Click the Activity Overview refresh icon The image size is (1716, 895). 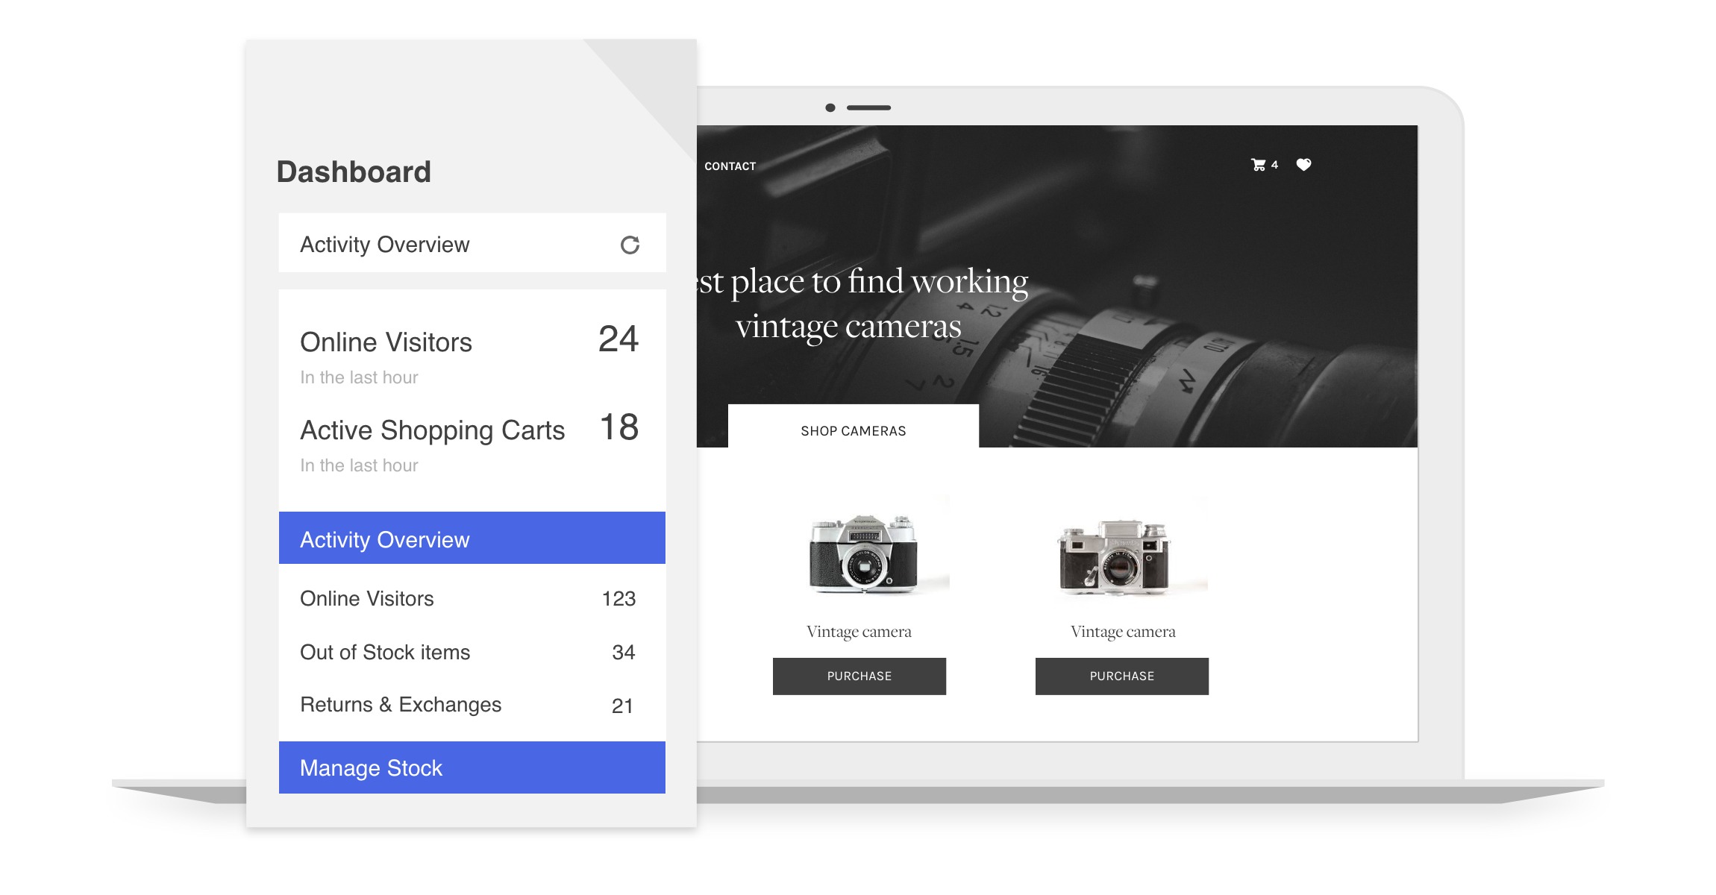tap(630, 242)
